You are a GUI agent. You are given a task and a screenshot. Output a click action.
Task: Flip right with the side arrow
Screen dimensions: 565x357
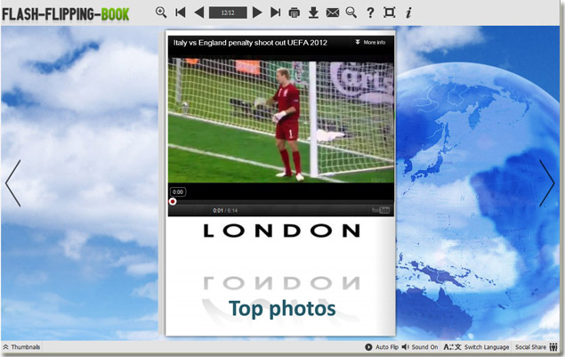(547, 183)
